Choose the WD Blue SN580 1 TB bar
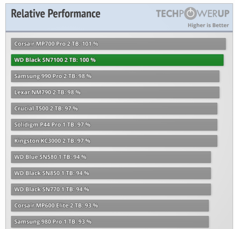This screenshot has height=229, width=235. [x=111, y=157]
